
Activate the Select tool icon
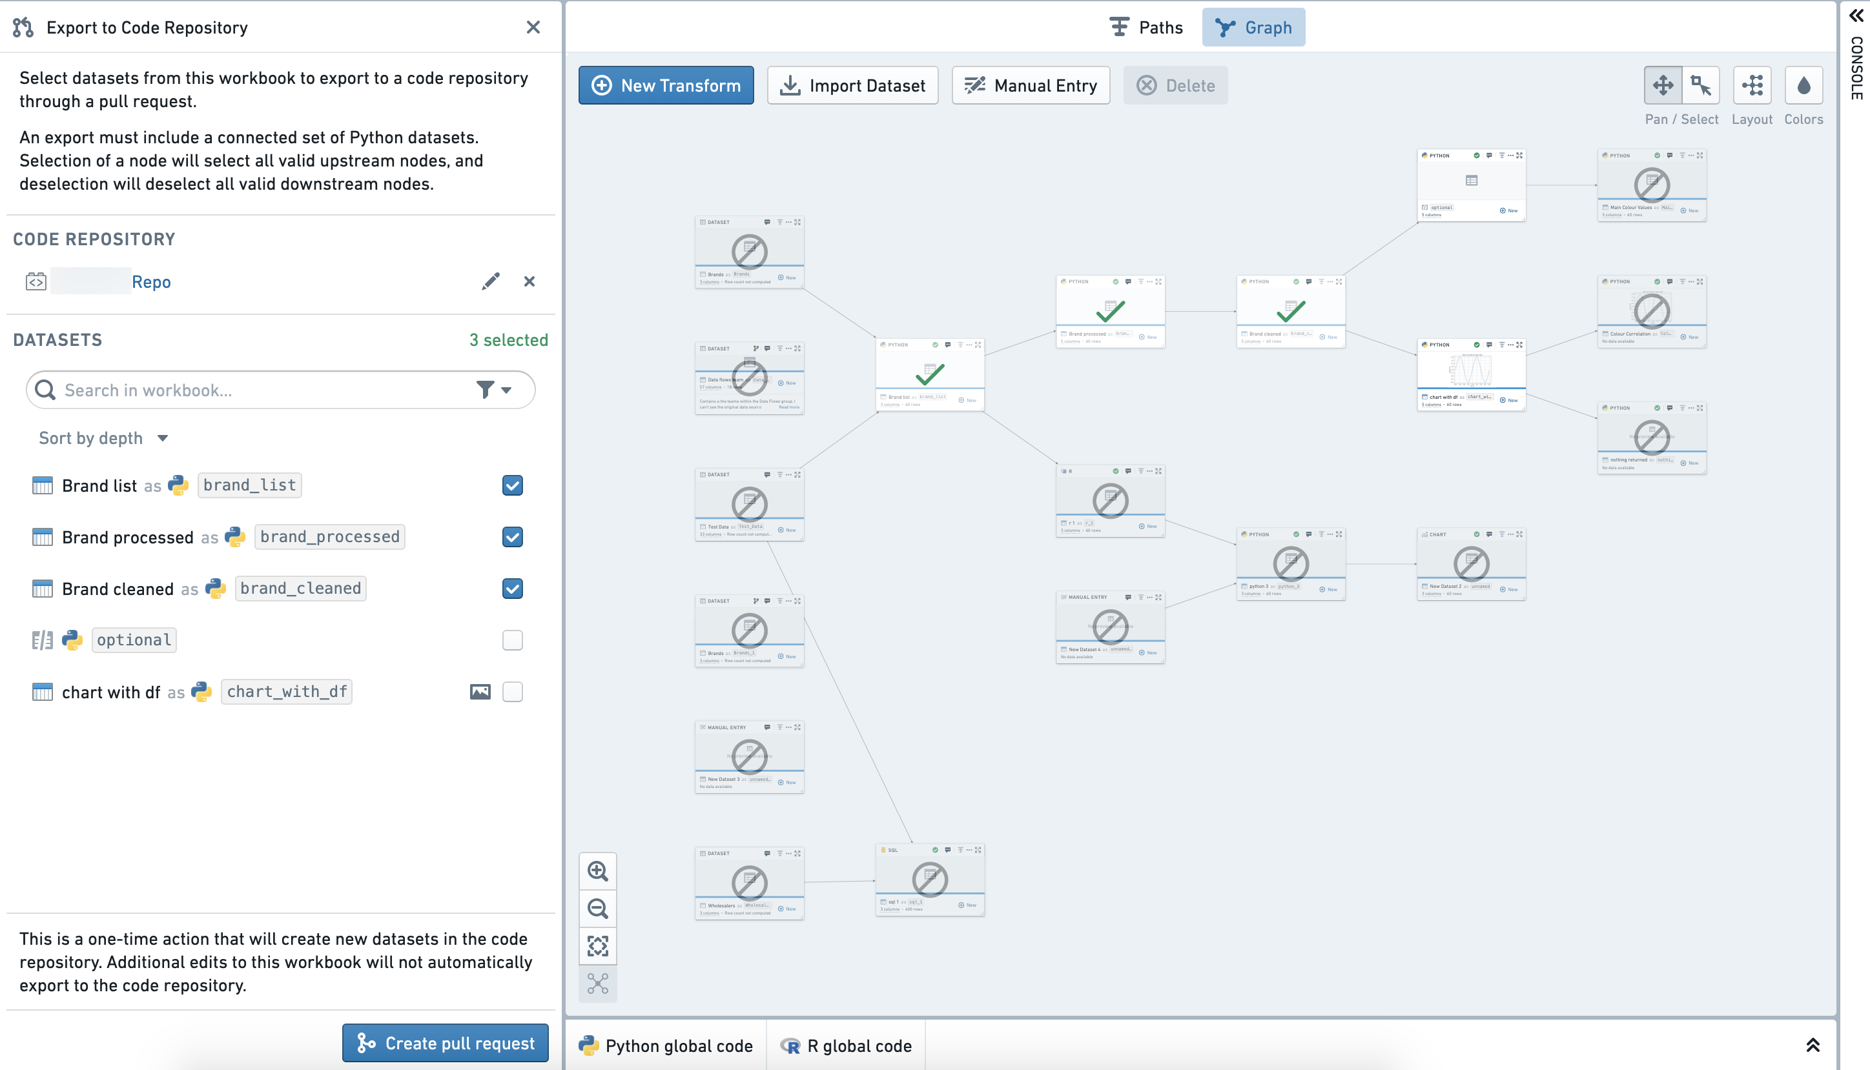[x=1700, y=85]
